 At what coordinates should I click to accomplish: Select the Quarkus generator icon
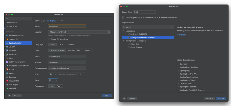(x=7, y=50)
